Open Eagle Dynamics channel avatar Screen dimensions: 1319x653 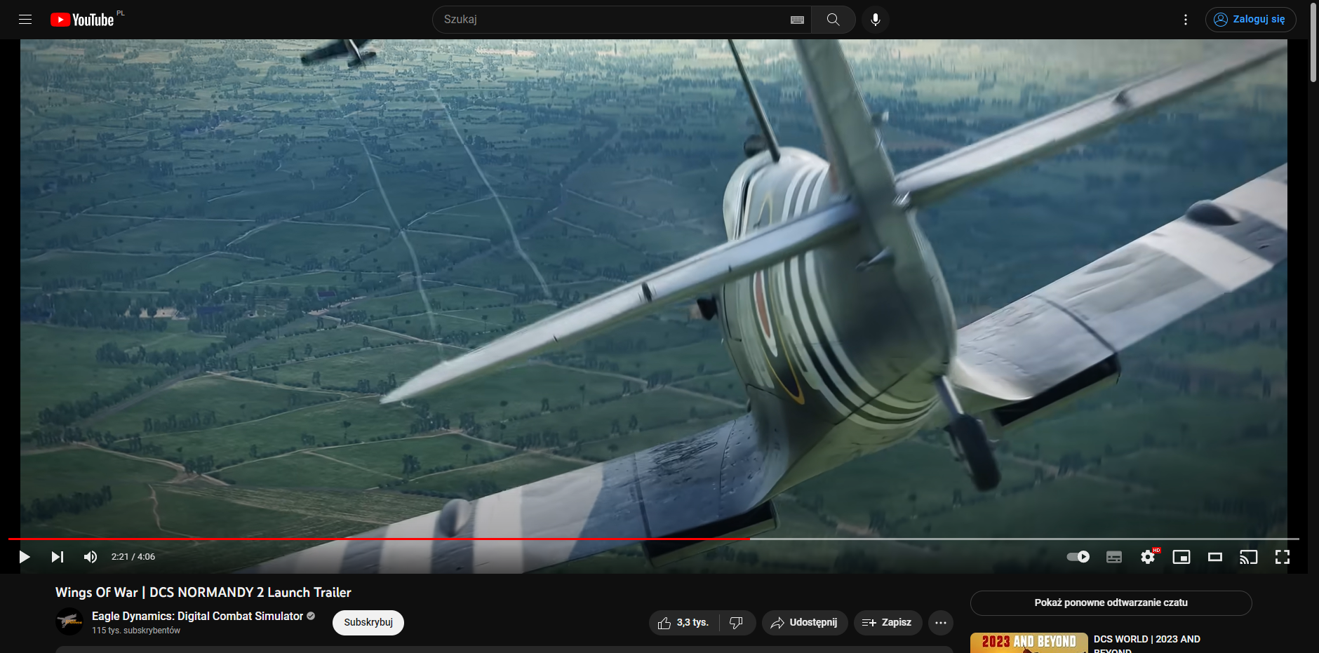pyautogui.click(x=69, y=621)
